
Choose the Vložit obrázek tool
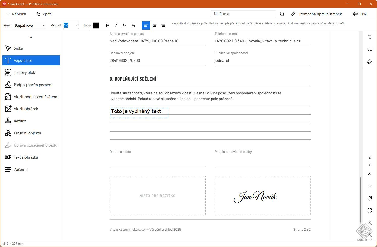tap(31, 109)
